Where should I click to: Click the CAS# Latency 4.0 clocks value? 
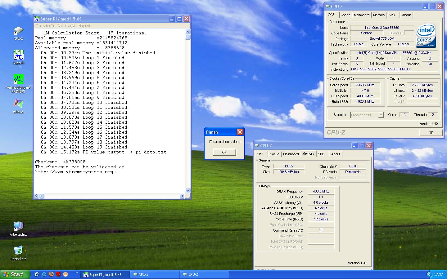coord(321,203)
